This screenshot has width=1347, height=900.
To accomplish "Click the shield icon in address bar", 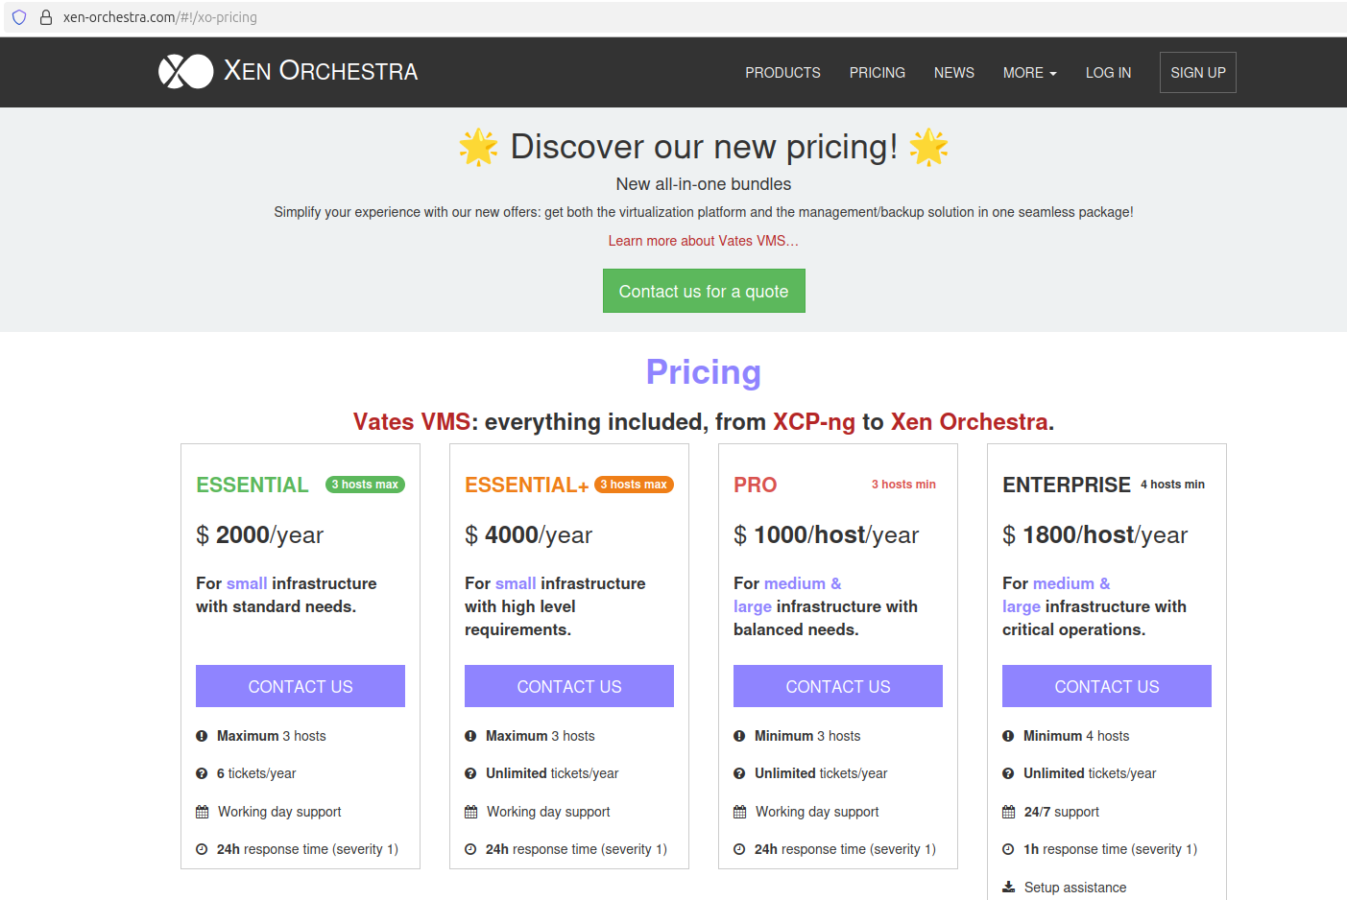I will tap(19, 17).
